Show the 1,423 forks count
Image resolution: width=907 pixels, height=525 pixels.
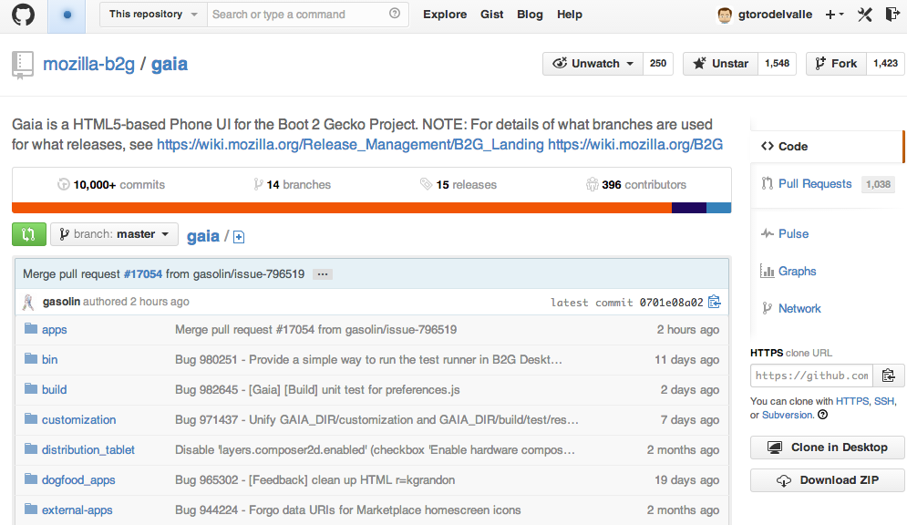click(886, 64)
